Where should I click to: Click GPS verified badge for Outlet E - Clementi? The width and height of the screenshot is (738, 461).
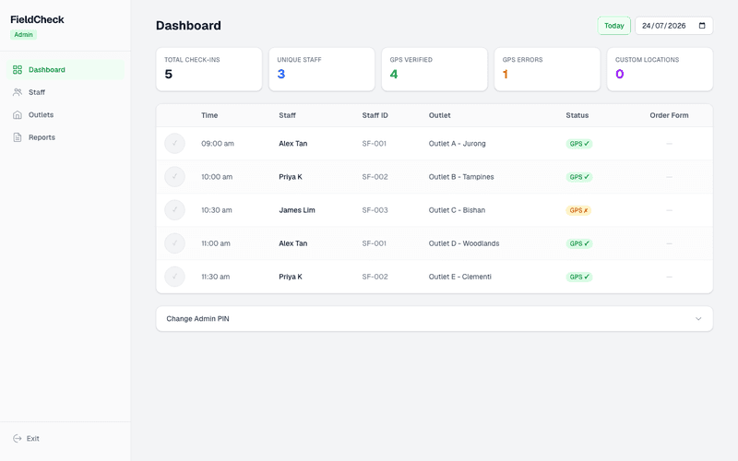(x=579, y=277)
